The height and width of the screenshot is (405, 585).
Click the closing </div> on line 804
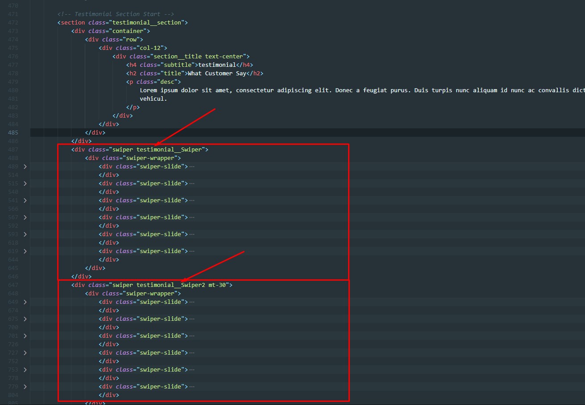pyautogui.click(x=109, y=395)
